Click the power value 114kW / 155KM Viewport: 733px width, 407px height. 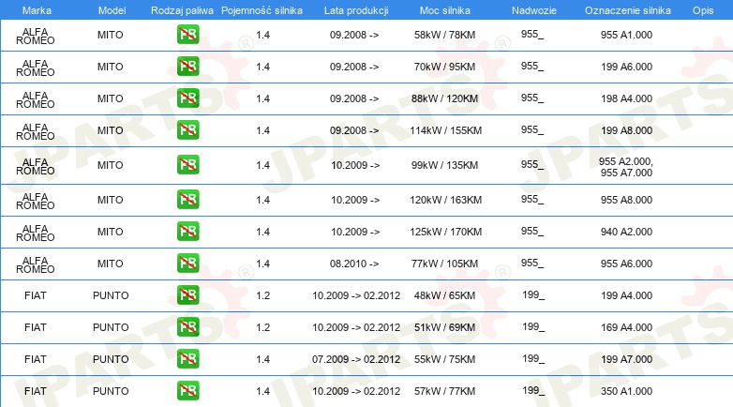point(445,130)
